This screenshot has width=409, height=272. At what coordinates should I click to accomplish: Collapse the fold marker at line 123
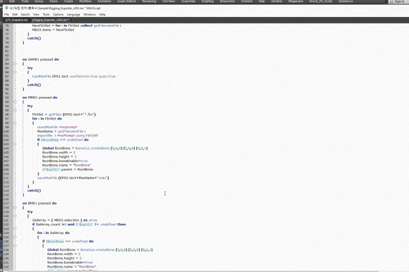(15, 228)
